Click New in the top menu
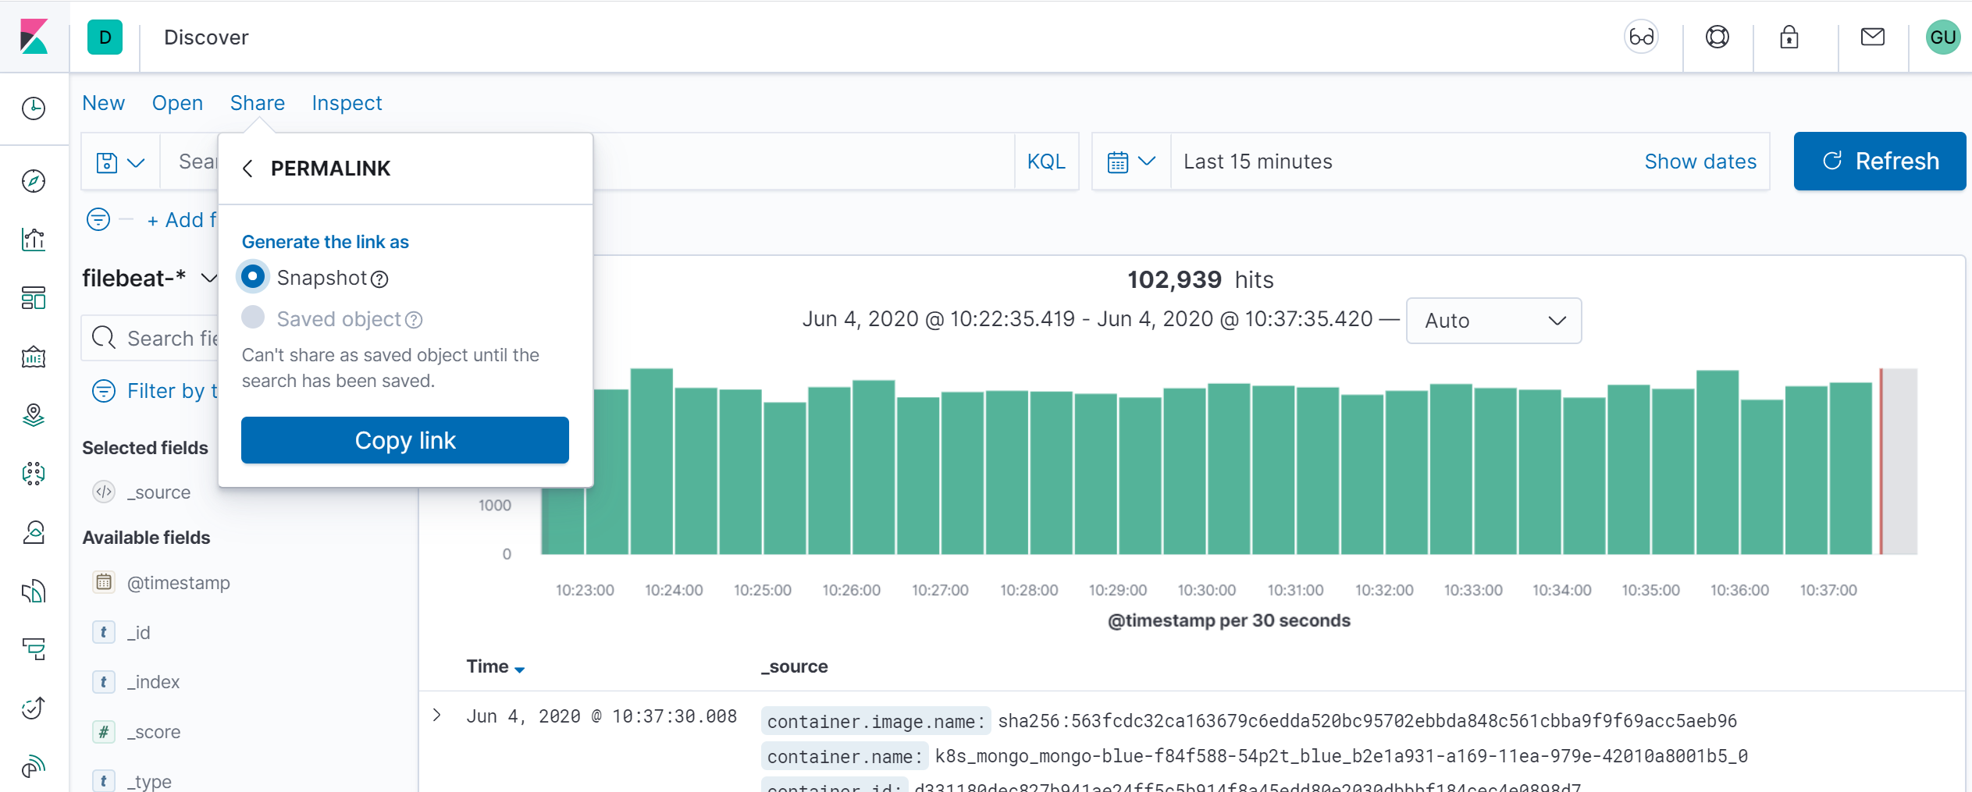This screenshot has width=1972, height=792. coord(104,103)
